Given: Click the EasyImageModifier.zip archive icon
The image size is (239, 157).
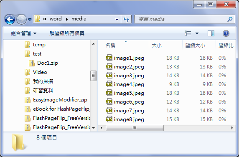Looking at the screenshot, I should tap(28, 100).
